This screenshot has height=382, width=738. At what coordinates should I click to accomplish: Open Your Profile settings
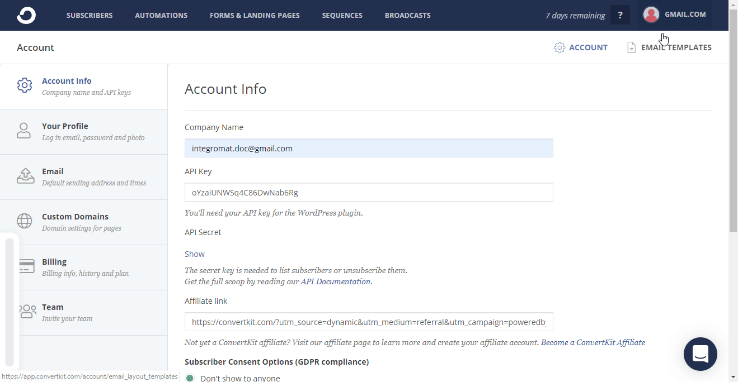(84, 132)
